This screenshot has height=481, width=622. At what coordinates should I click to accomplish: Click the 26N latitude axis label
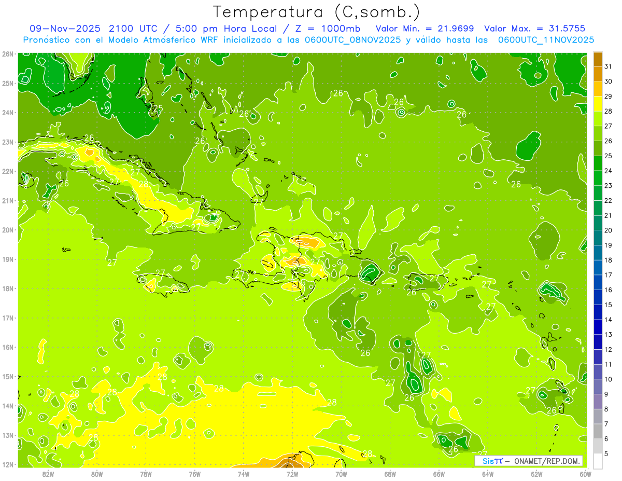[7, 53]
